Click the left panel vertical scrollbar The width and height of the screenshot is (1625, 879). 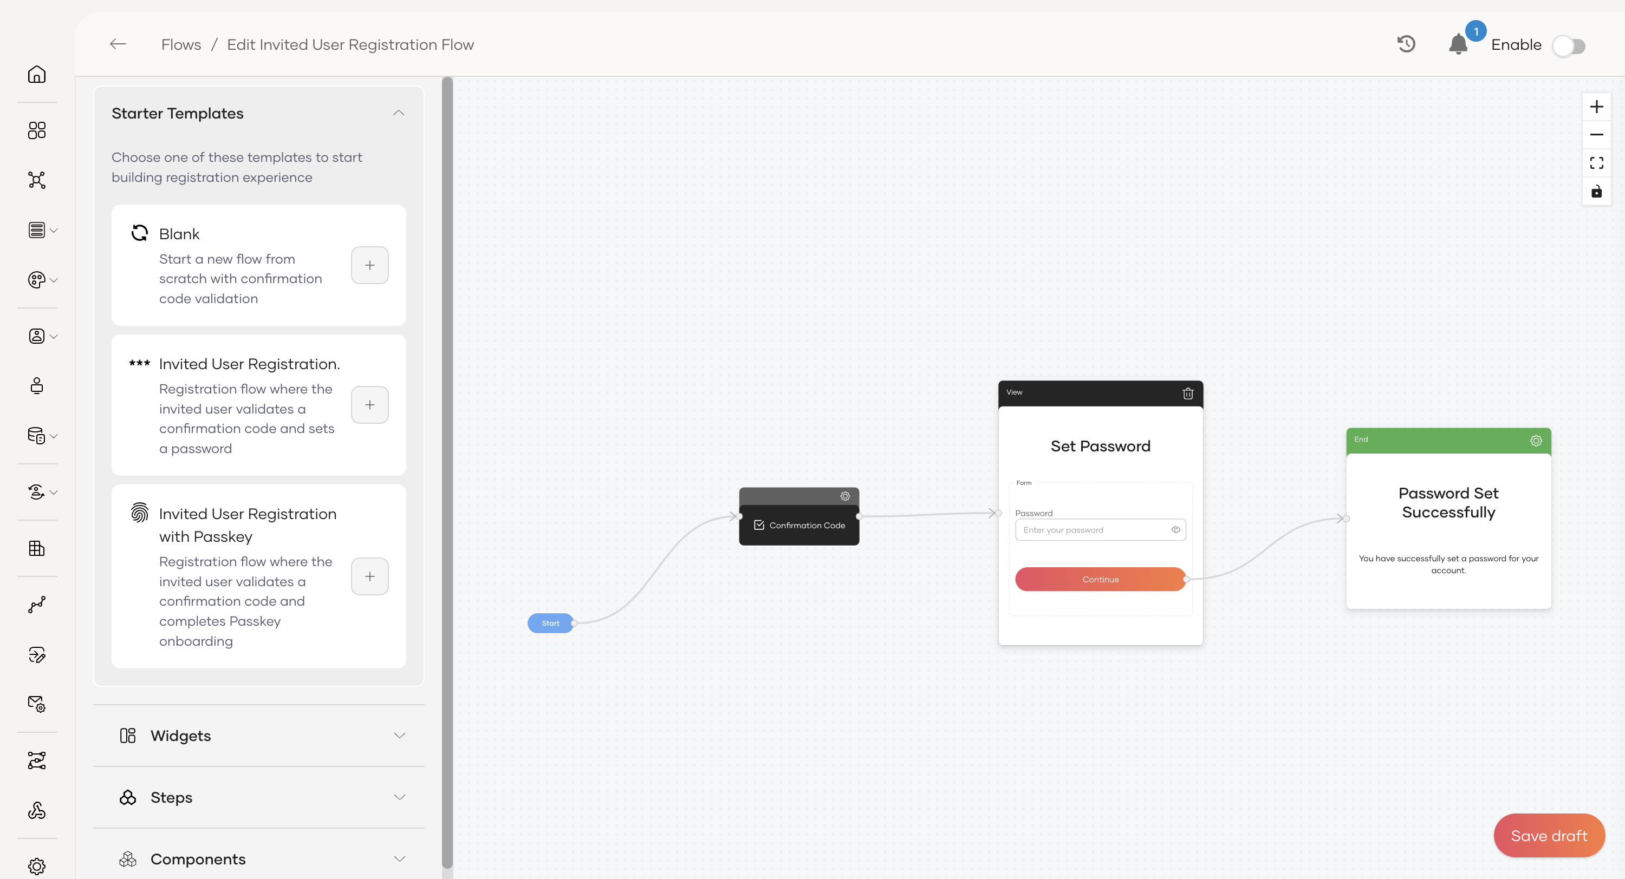[x=447, y=473]
